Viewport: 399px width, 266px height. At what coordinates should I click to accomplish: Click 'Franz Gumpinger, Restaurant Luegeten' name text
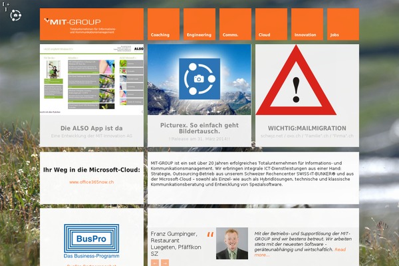pyautogui.click(x=176, y=243)
